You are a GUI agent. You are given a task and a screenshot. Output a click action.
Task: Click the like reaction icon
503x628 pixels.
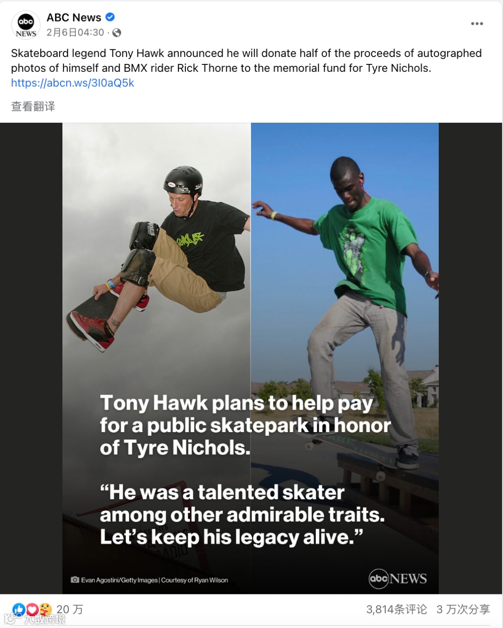point(19,609)
